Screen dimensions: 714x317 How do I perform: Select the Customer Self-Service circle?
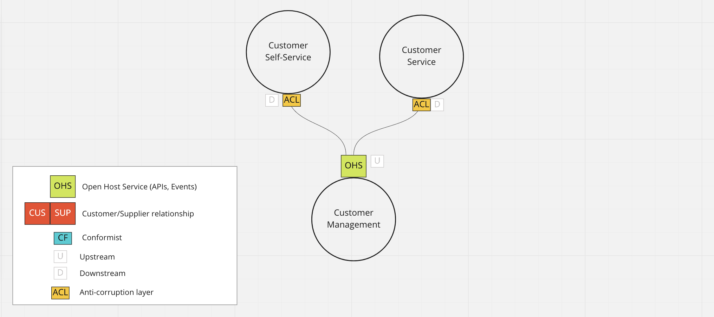coord(288,52)
